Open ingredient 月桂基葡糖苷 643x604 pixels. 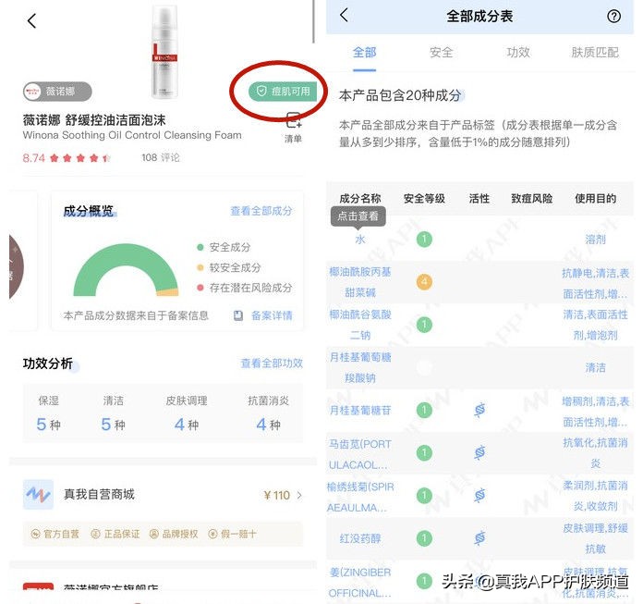pyautogui.click(x=360, y=410)
